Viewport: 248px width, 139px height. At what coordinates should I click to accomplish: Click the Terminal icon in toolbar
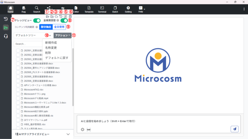(102, 9)
